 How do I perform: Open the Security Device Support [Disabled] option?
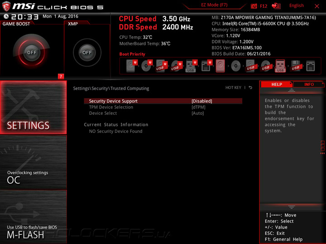click(163, 101)
